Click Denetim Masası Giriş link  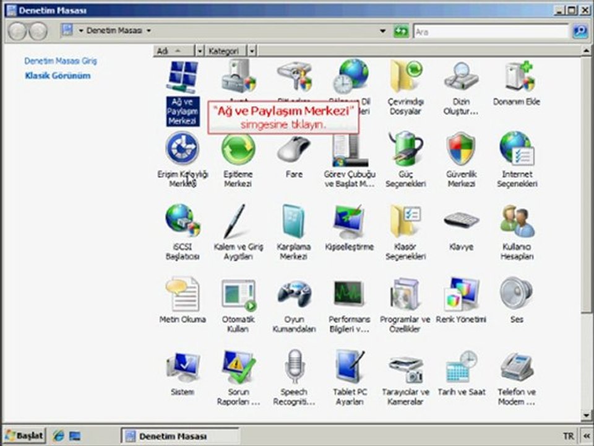click(x=61, y=61)
